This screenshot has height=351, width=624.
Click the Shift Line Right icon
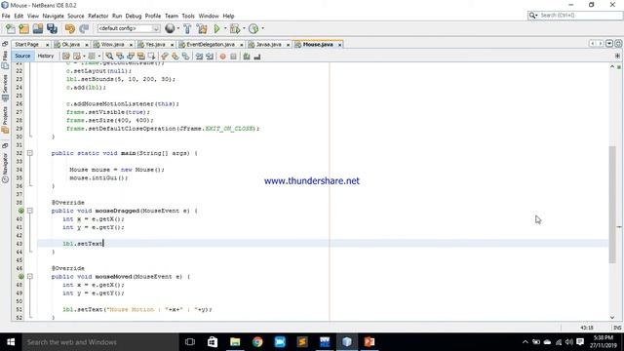coord(210,57)
